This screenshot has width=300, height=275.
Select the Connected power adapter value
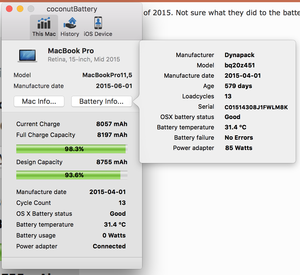pos(109,246)
